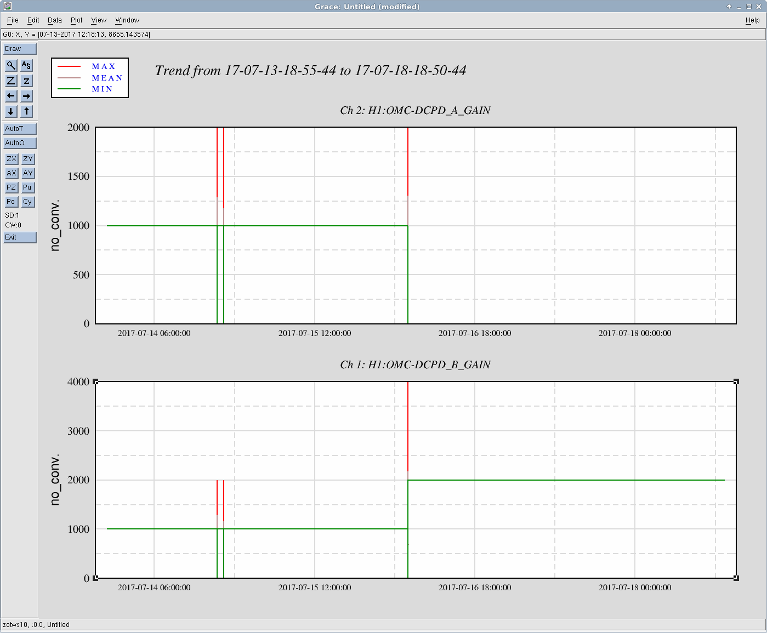Image resolution: width=767 pixels, height=633 pixels.
Task: Select the magnifier zoom tool
Action: click(x=11, y=65)
